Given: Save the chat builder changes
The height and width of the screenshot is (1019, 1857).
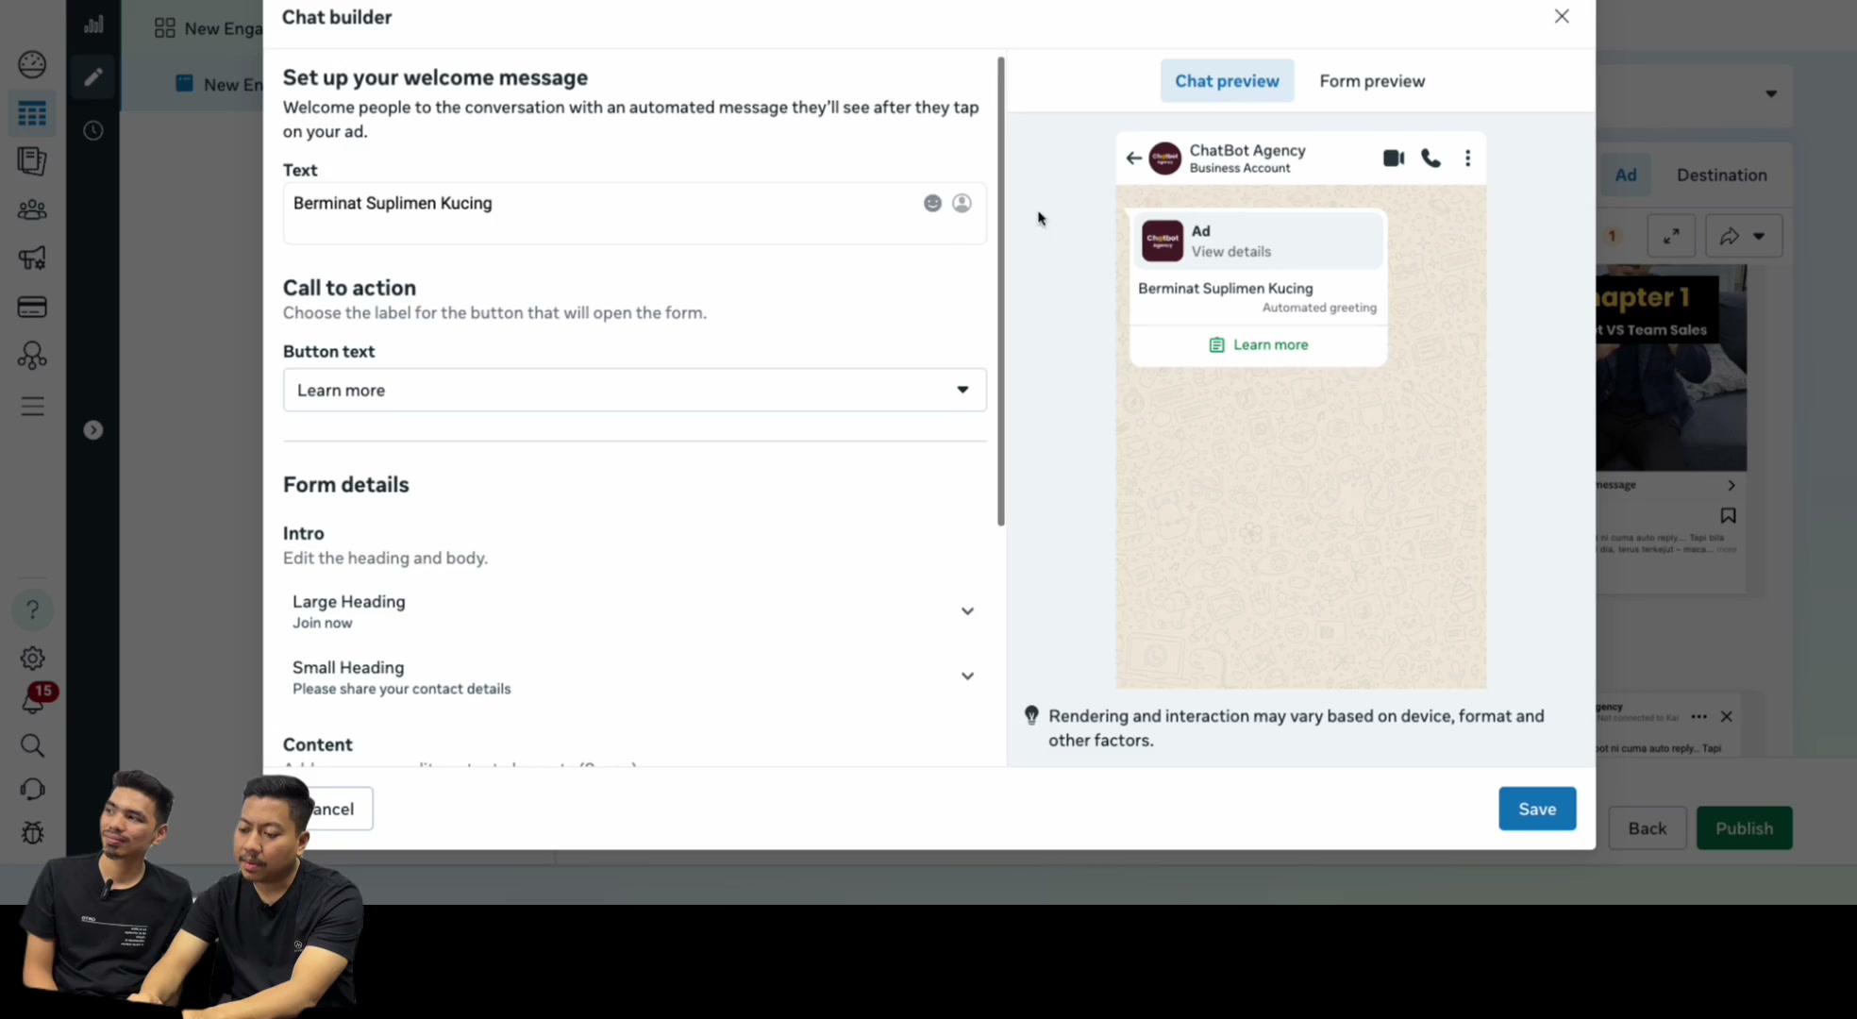Looking at the screenshot, I should 1537,809.
